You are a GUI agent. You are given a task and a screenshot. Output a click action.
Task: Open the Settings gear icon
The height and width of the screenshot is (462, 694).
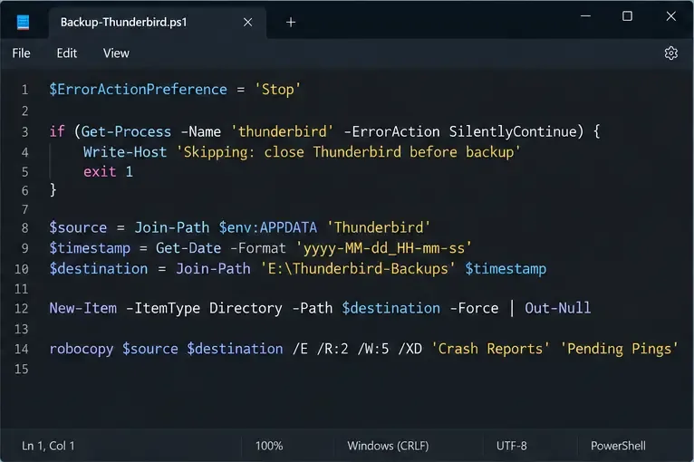tap(671, 53)
